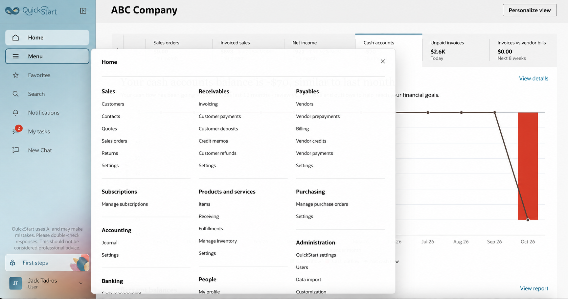Open Journal under Accounting
This screenshot has height=299, width=568.
[109, 243]
